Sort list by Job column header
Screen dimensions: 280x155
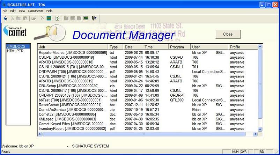[x=73, y=47]
